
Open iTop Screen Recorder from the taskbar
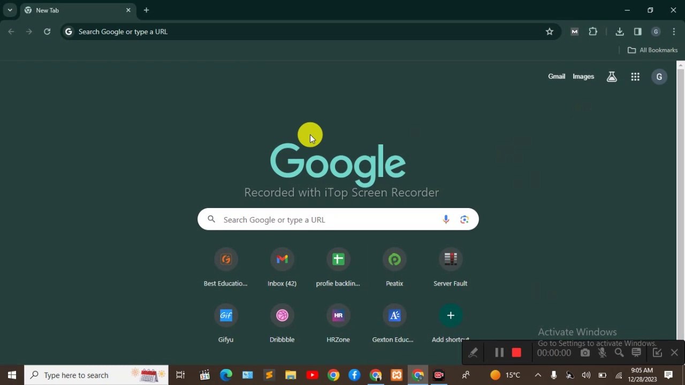(439, 375)
